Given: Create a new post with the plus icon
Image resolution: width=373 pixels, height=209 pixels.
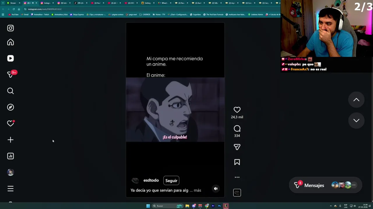Looking at the screenshot, I should 10,140.
